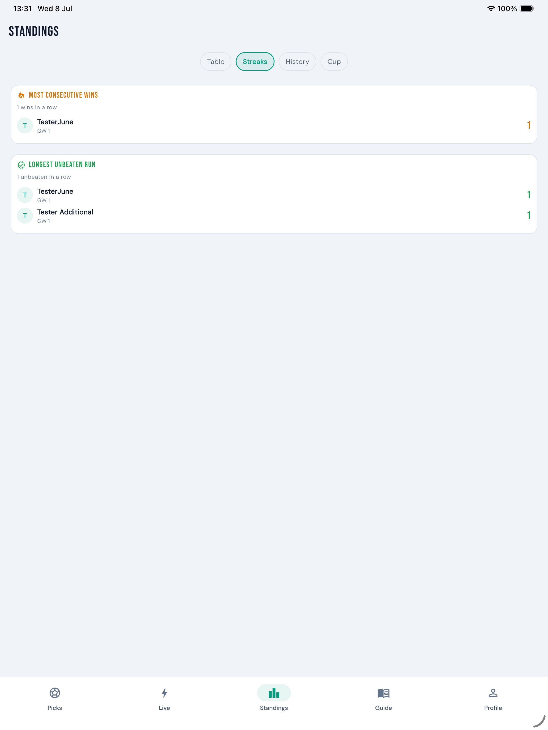This screenshot has width=548, height=730.
Task: Tap the Live lightning bolt icon
Action: [x=164, y=693]
